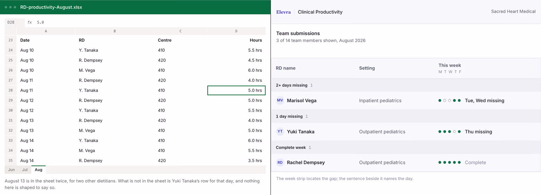Select row 23 header
This screenshot has height=195, width=541.
[10, 40]
